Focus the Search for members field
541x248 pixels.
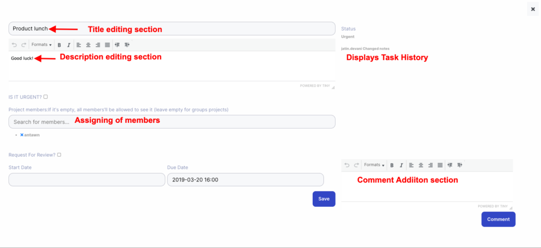172,122
